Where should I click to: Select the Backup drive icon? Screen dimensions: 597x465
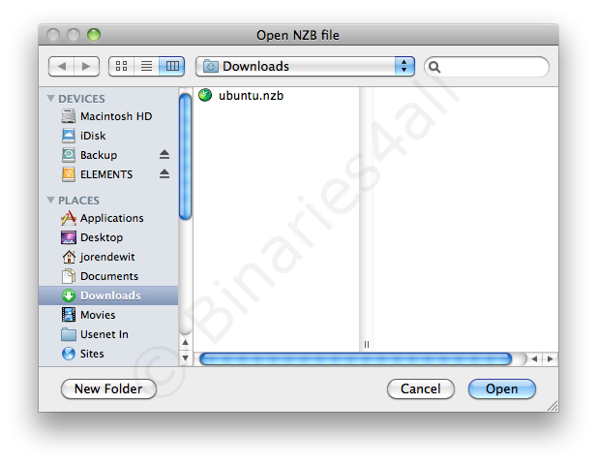click(69, 155)
